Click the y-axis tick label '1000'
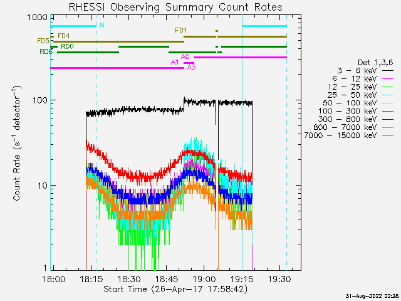This screenshot has height=301, width=401. click(x=38, y=18)
